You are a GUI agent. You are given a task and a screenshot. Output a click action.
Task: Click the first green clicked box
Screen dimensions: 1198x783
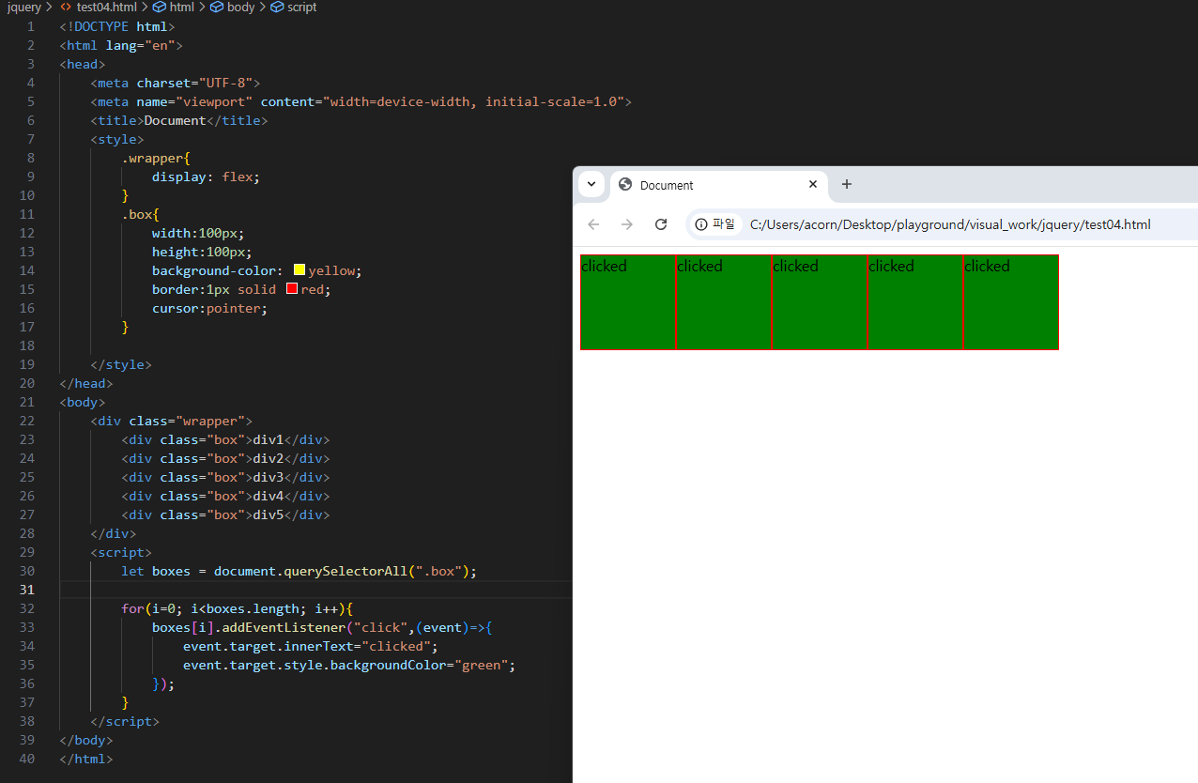tap(628, 302)
